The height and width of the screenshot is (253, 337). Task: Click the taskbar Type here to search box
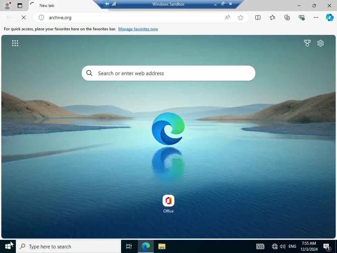pyautogui.click(x=68, y=246)
